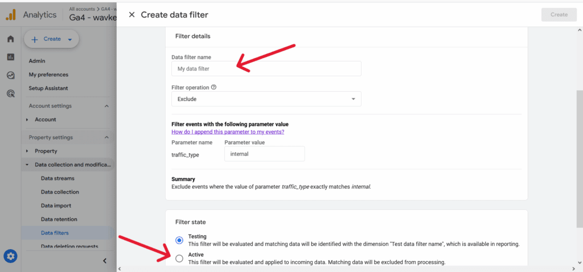Open Data import
Screen dimensions: 583x272
(x=56, y=206)
